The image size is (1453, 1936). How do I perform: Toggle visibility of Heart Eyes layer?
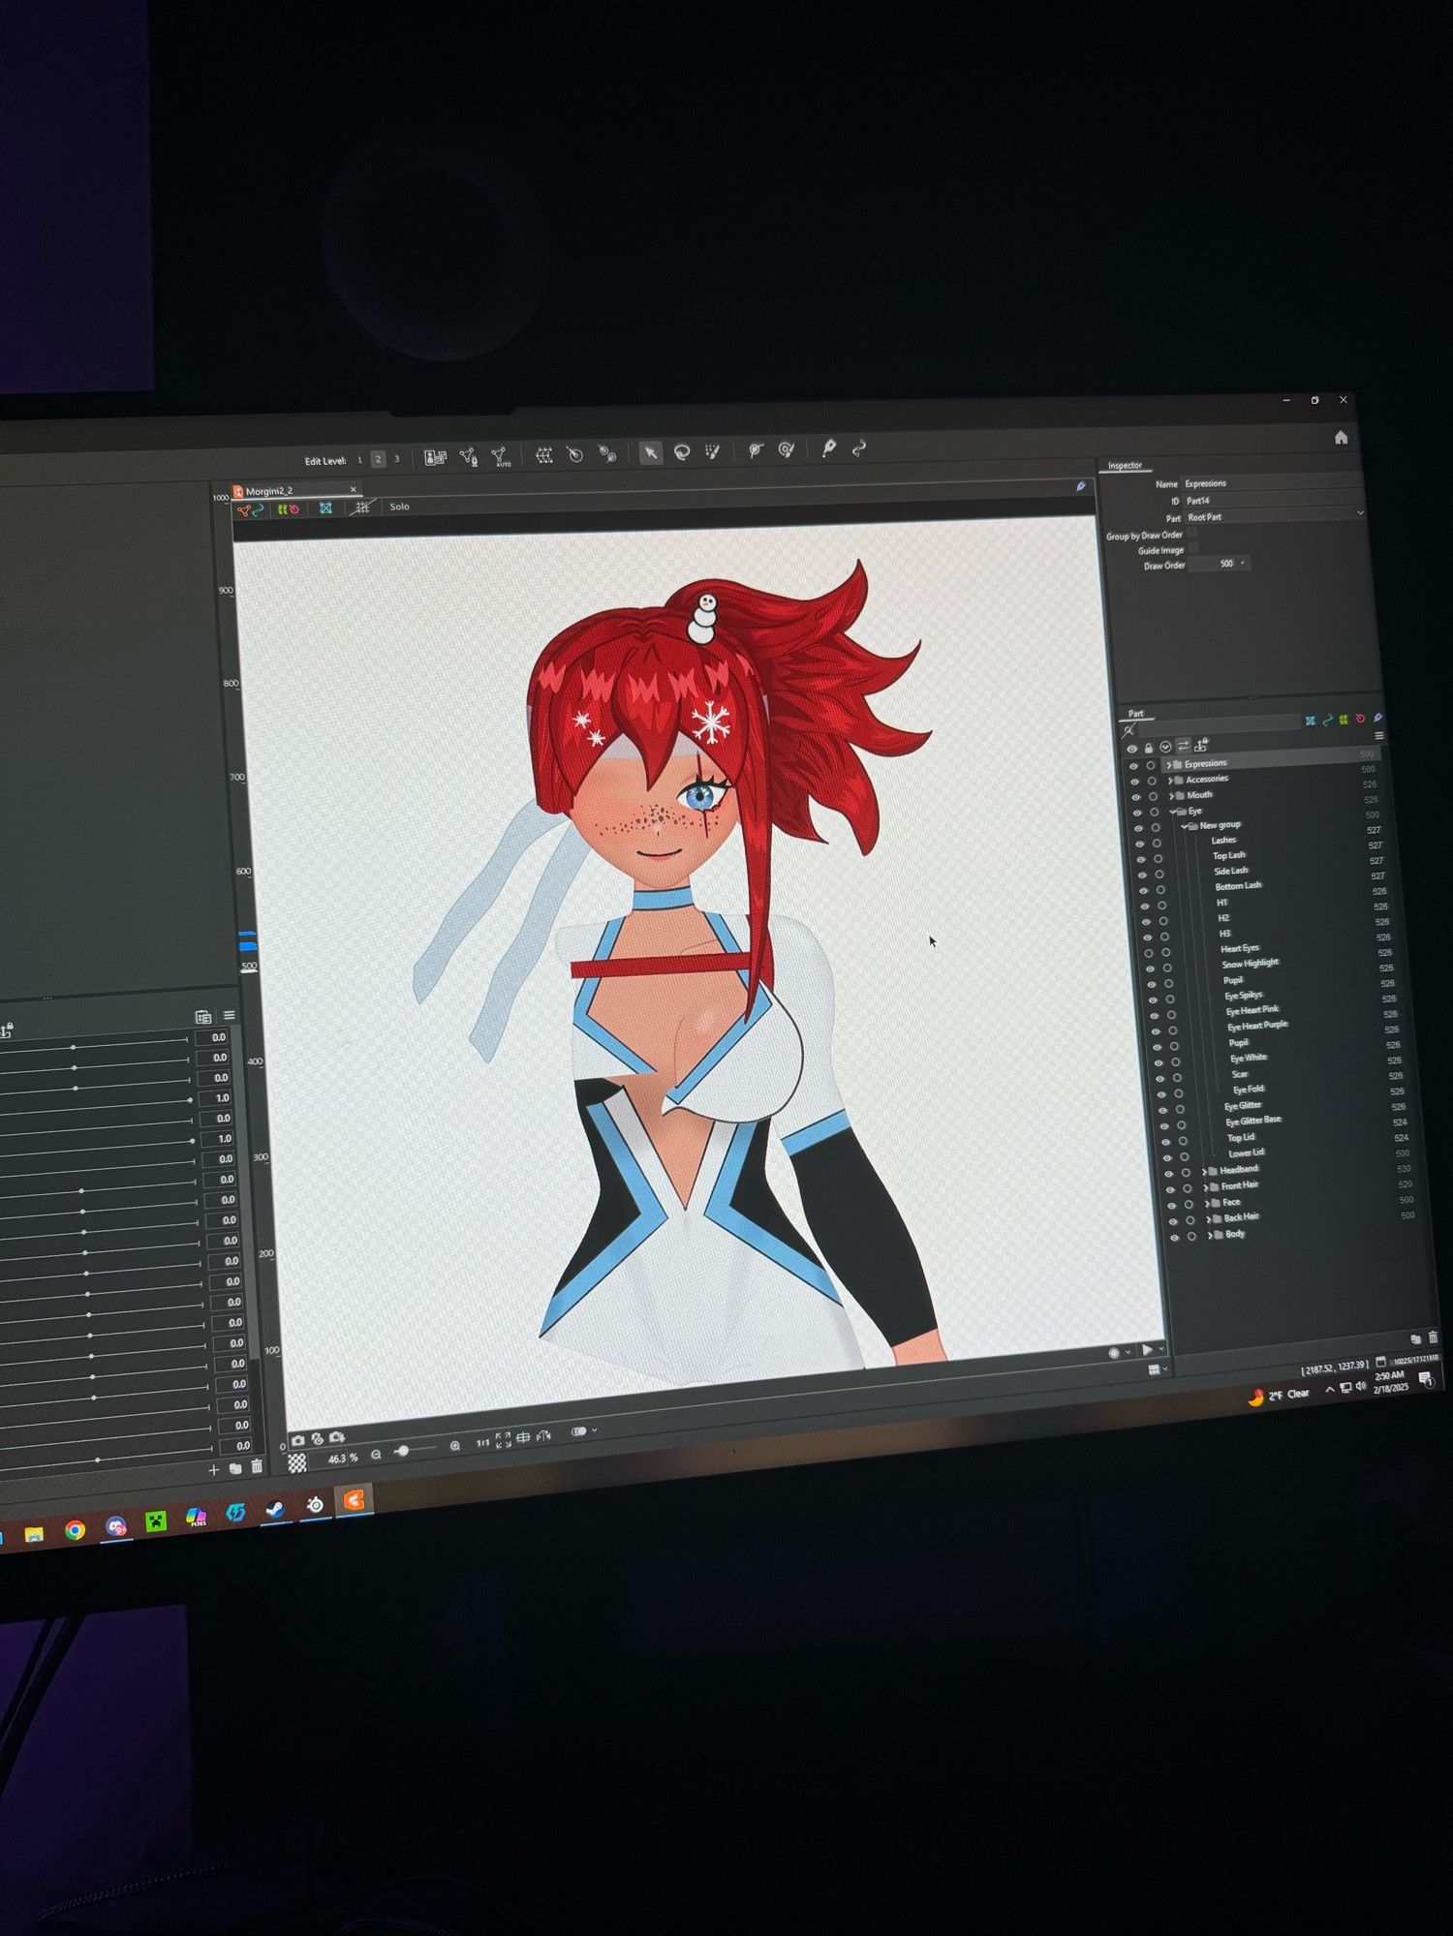pyautogui.click(x=1149, y=953)
